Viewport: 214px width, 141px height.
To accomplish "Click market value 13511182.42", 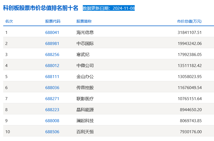I will coord(190,66).
